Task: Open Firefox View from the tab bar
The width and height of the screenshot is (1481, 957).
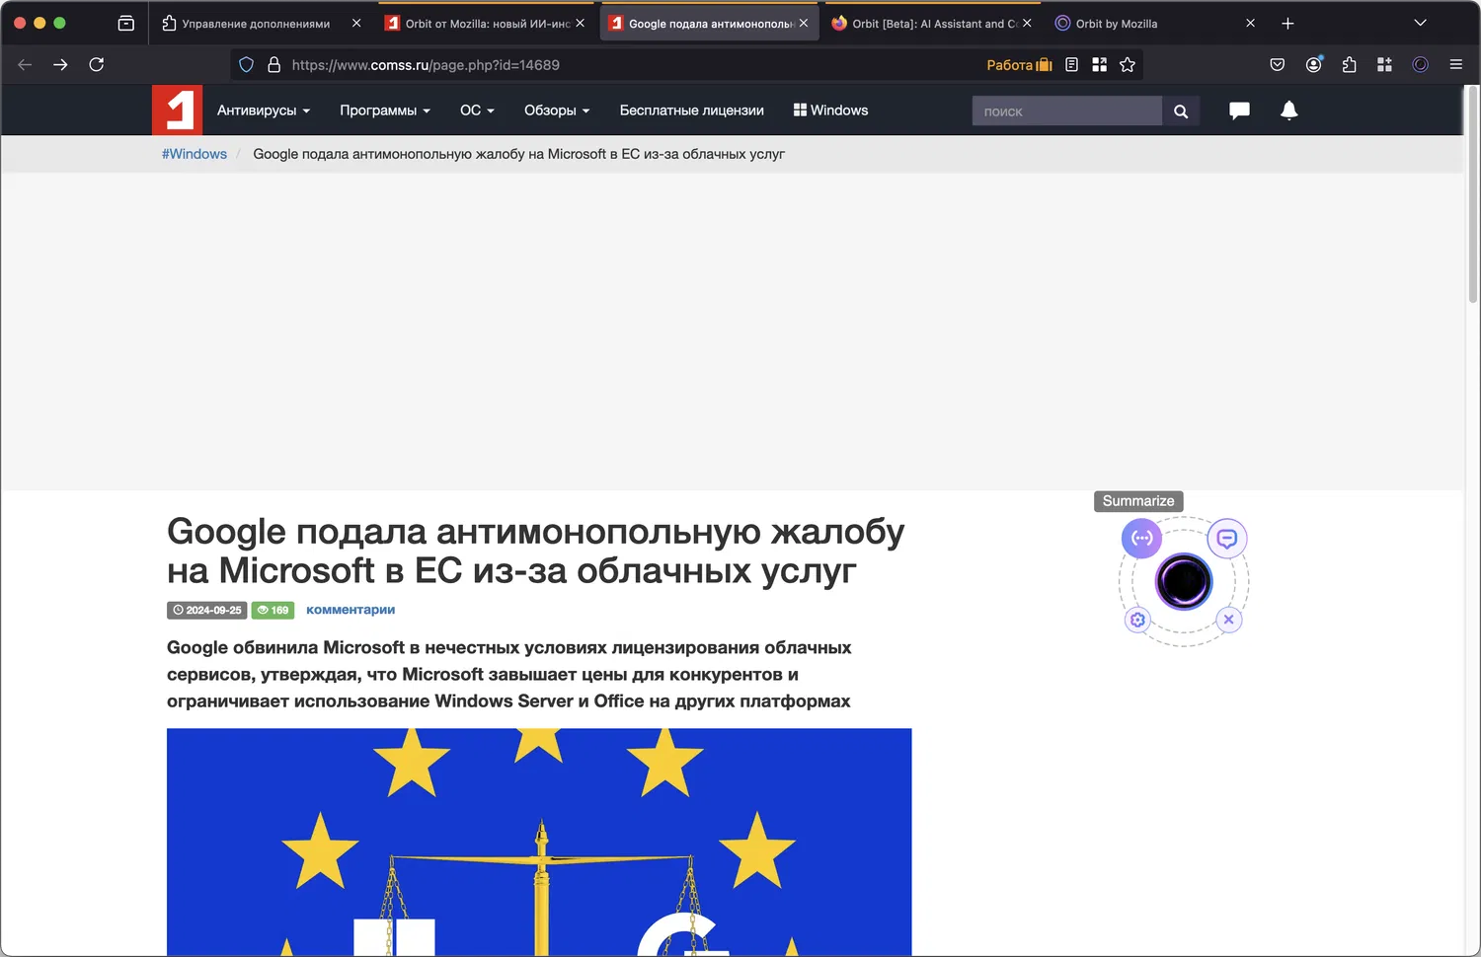Action: coord(125,24)
